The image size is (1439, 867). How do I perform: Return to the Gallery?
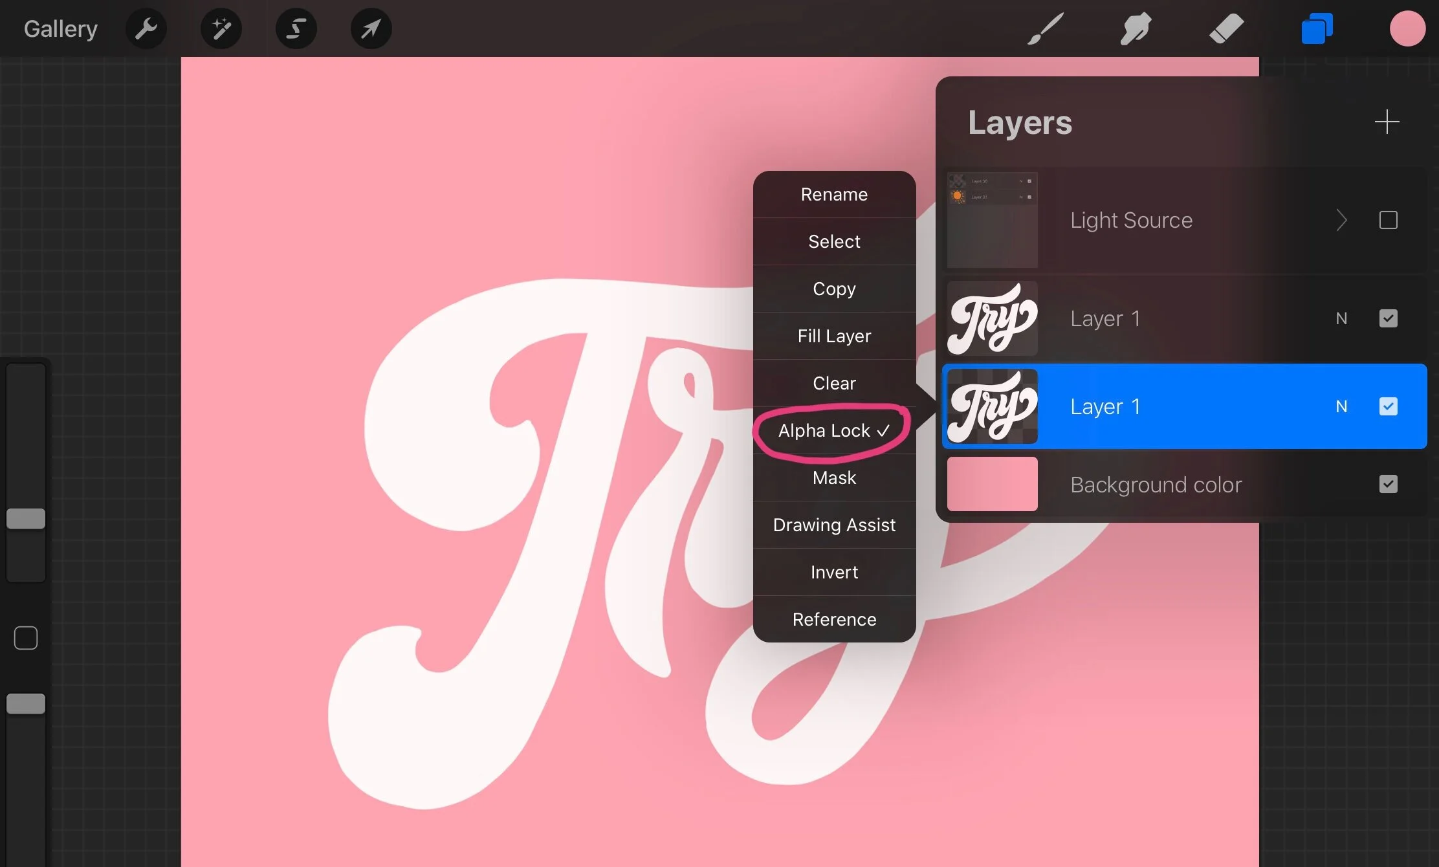pos(60,28)
